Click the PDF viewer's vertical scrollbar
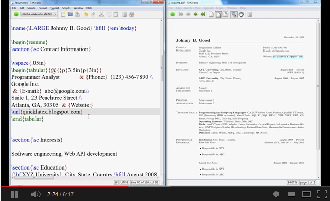This screenshot has height=201, width=330. [318, 86]
